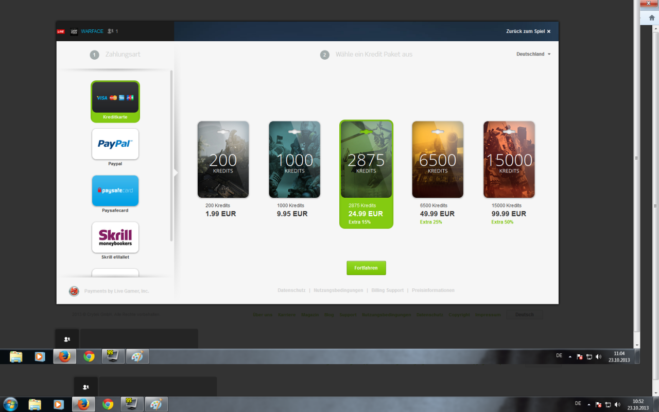Click the volume icon in 10:52 tray
659x412 pixels.
617,404
